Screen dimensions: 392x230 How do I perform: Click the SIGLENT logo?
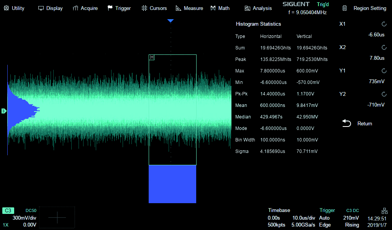(296, 4)
